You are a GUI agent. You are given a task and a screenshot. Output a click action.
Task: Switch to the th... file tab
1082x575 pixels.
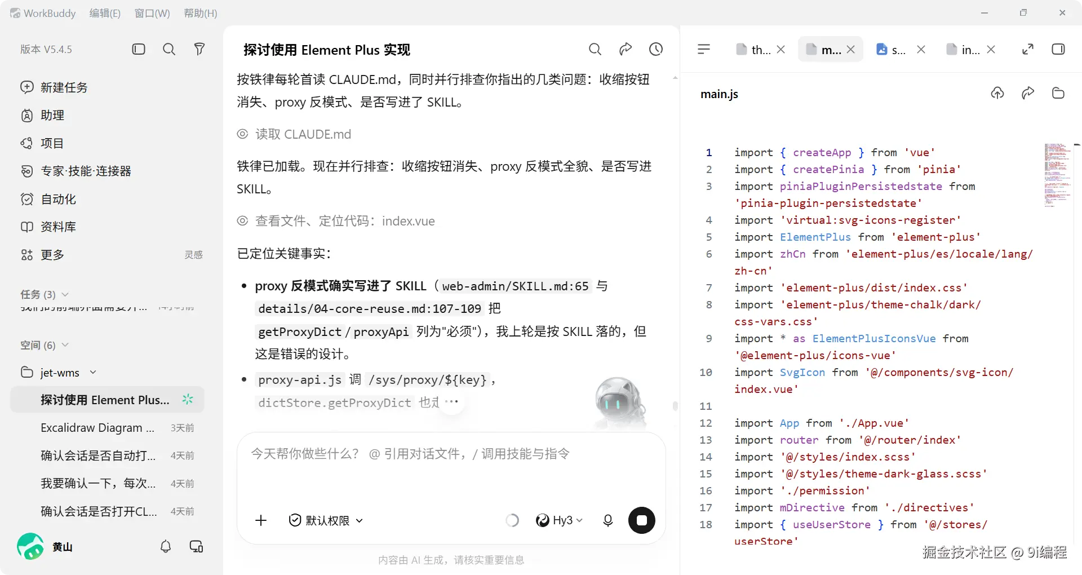754,50
